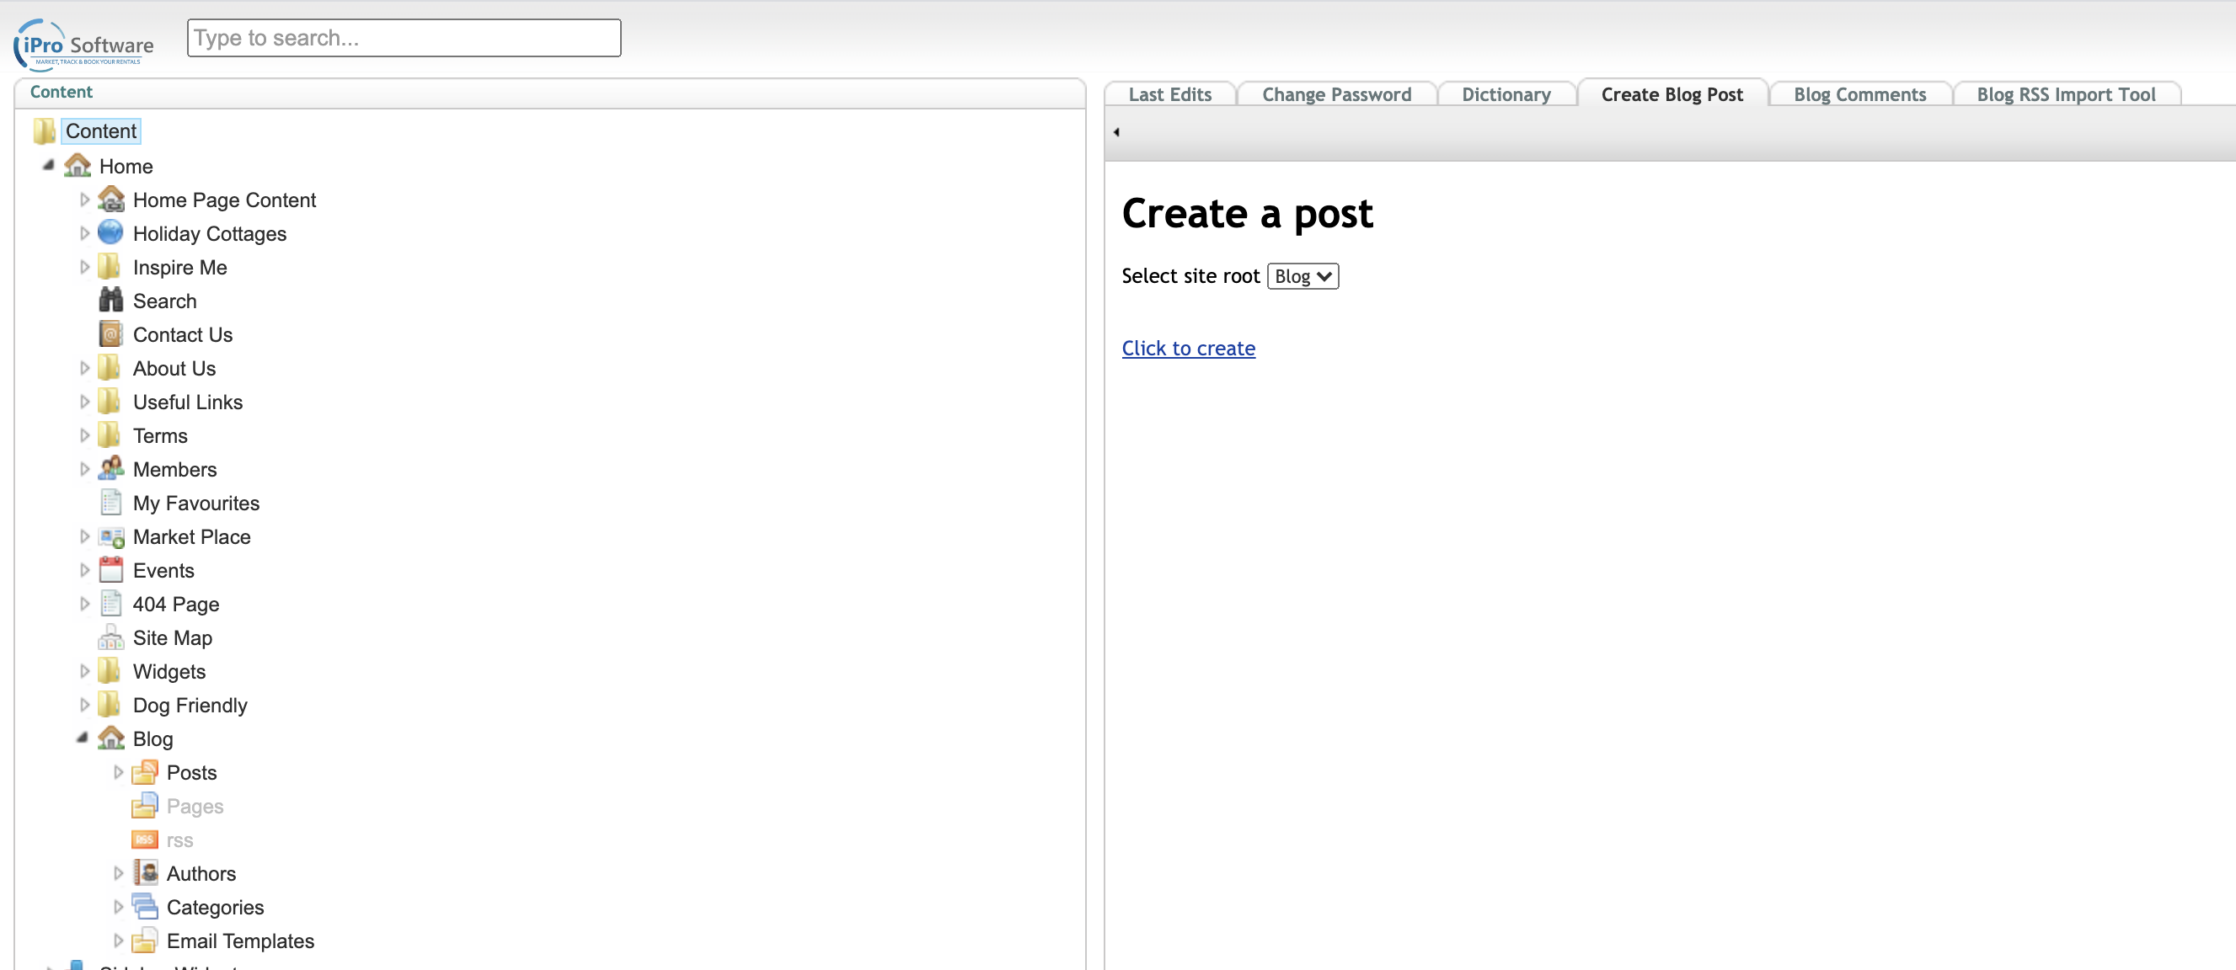Switch to the Blog Comments tab

[x=1859, y=94]
